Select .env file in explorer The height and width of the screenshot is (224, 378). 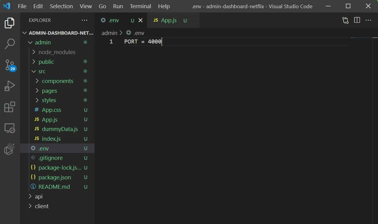tap(57, 148)
